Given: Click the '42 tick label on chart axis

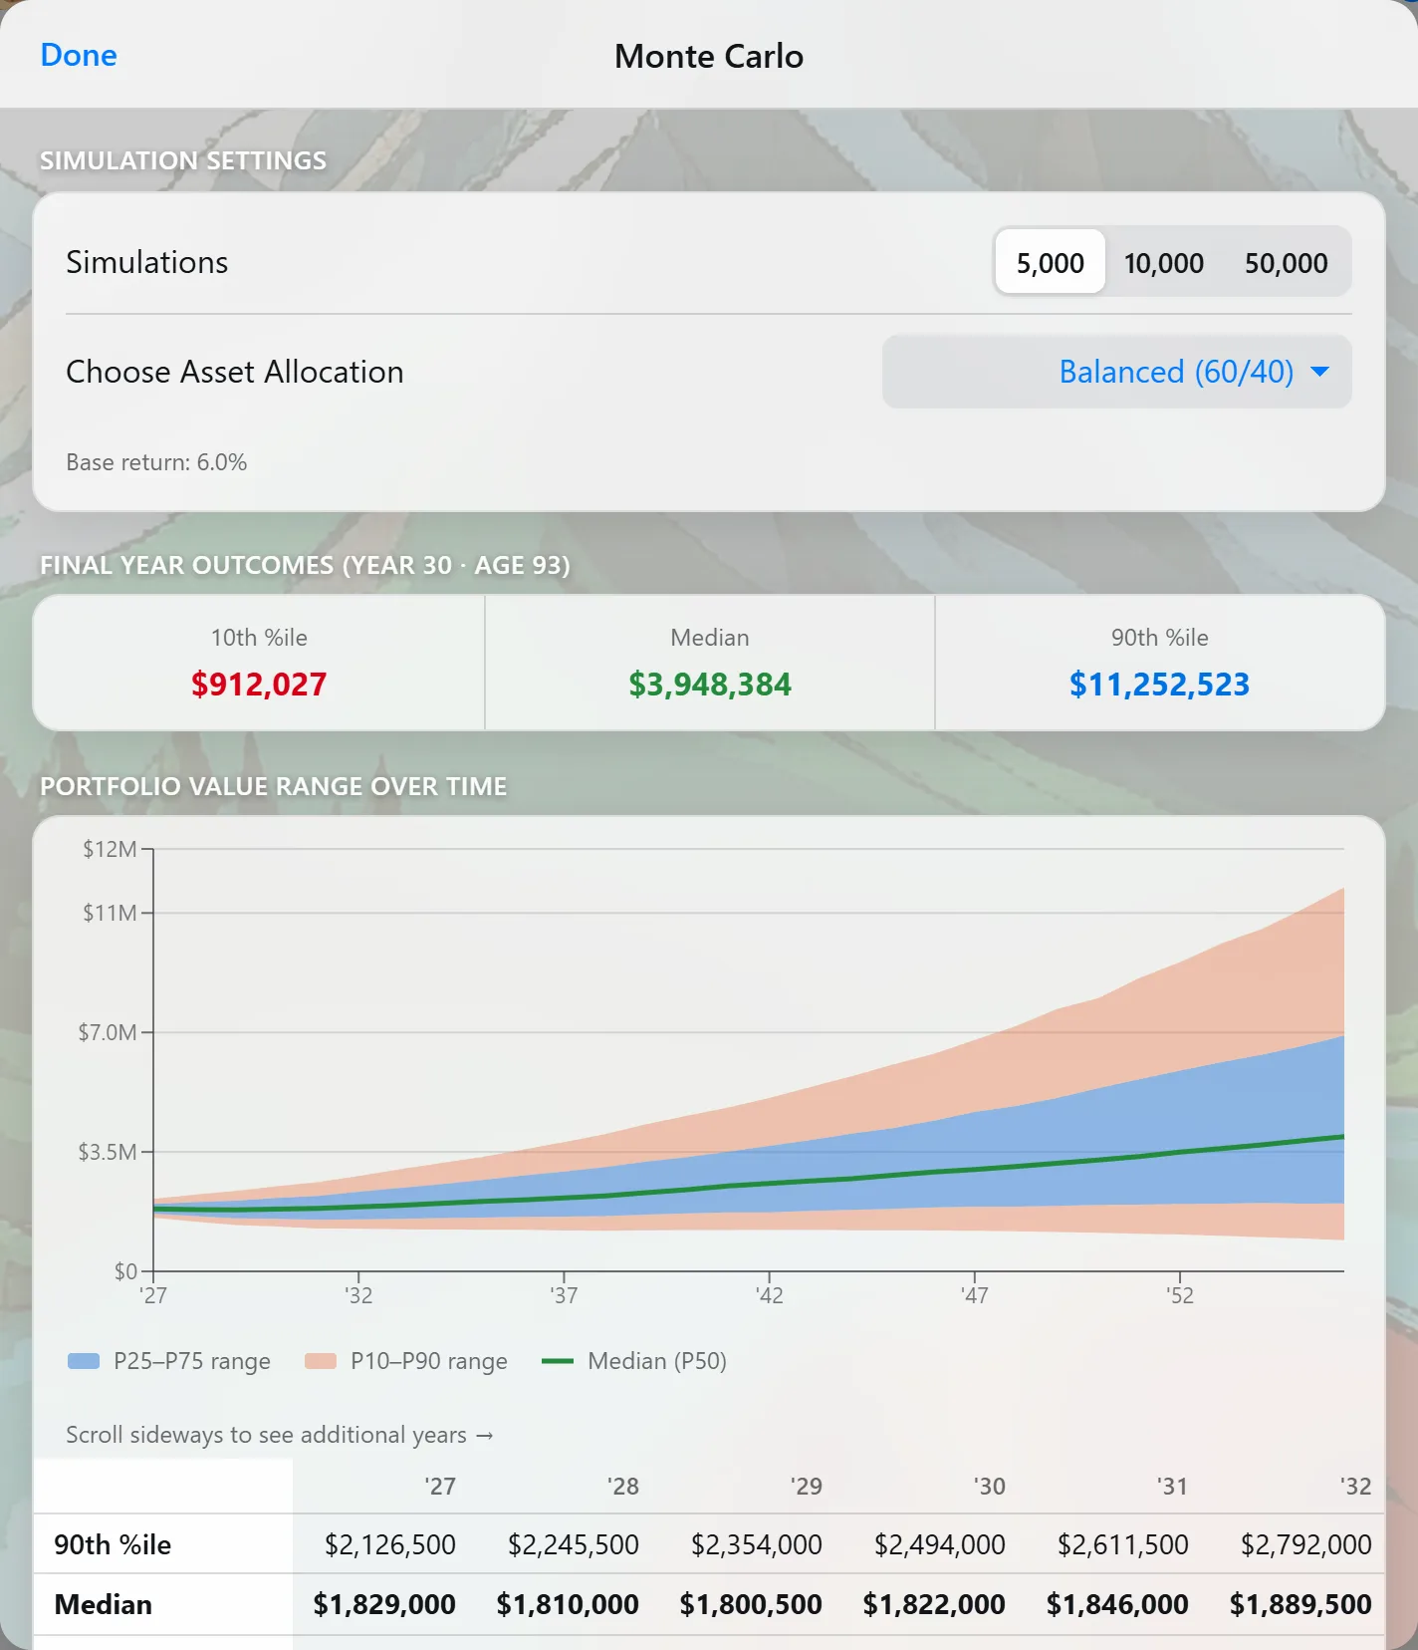Looking at the screenshot, I should pos(769,1295).
